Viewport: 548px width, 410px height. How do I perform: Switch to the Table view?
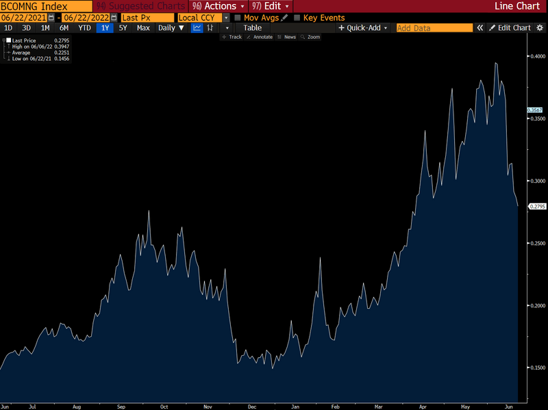tap(252, 28)
